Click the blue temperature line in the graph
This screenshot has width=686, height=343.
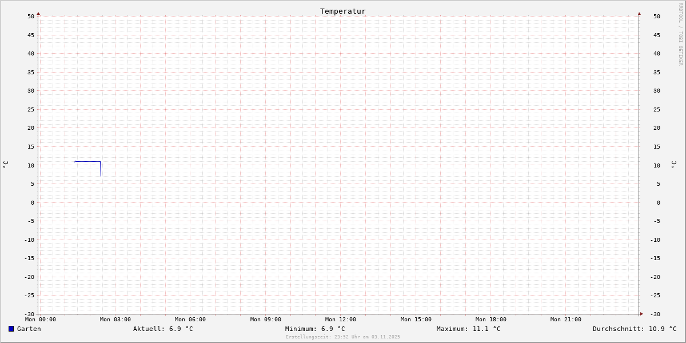click(x=87, y=161)
